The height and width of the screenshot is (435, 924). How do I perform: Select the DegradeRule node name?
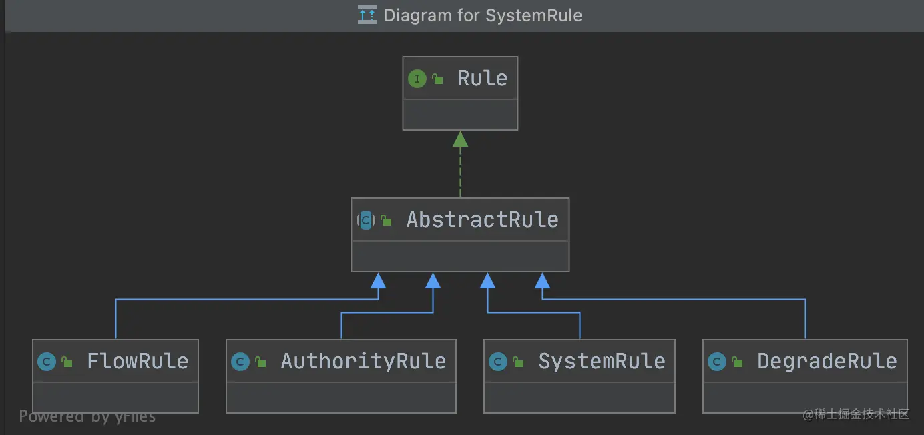(827, 362)
